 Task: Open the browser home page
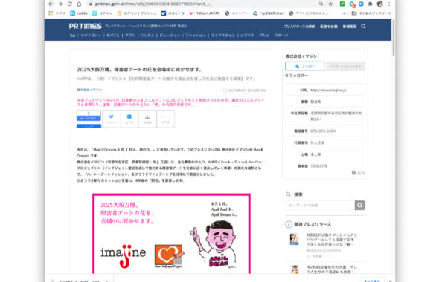pyautogui.click(x=79, y=4)
